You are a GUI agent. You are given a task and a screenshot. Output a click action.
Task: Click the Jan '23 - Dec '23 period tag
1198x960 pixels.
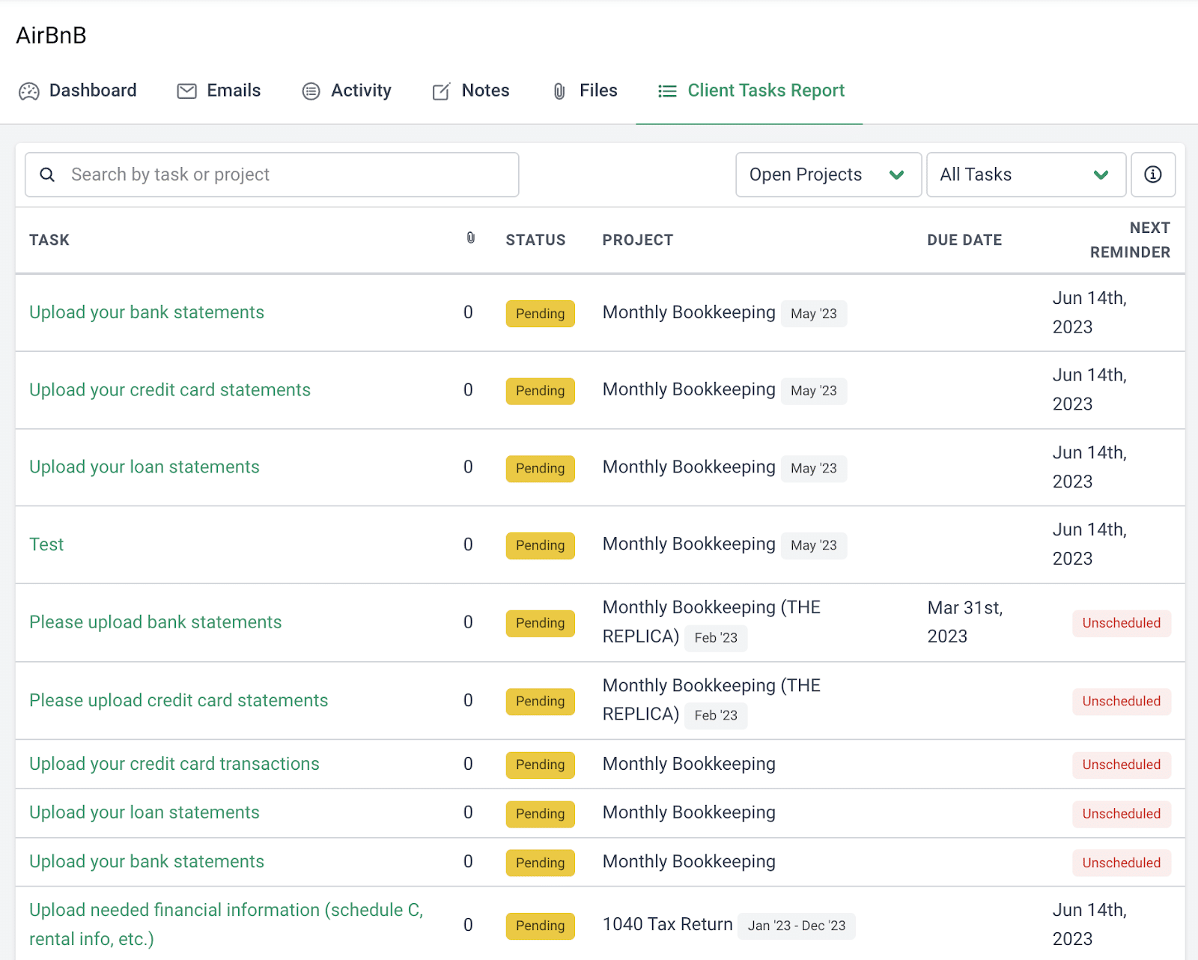click(x=797, y=926)
